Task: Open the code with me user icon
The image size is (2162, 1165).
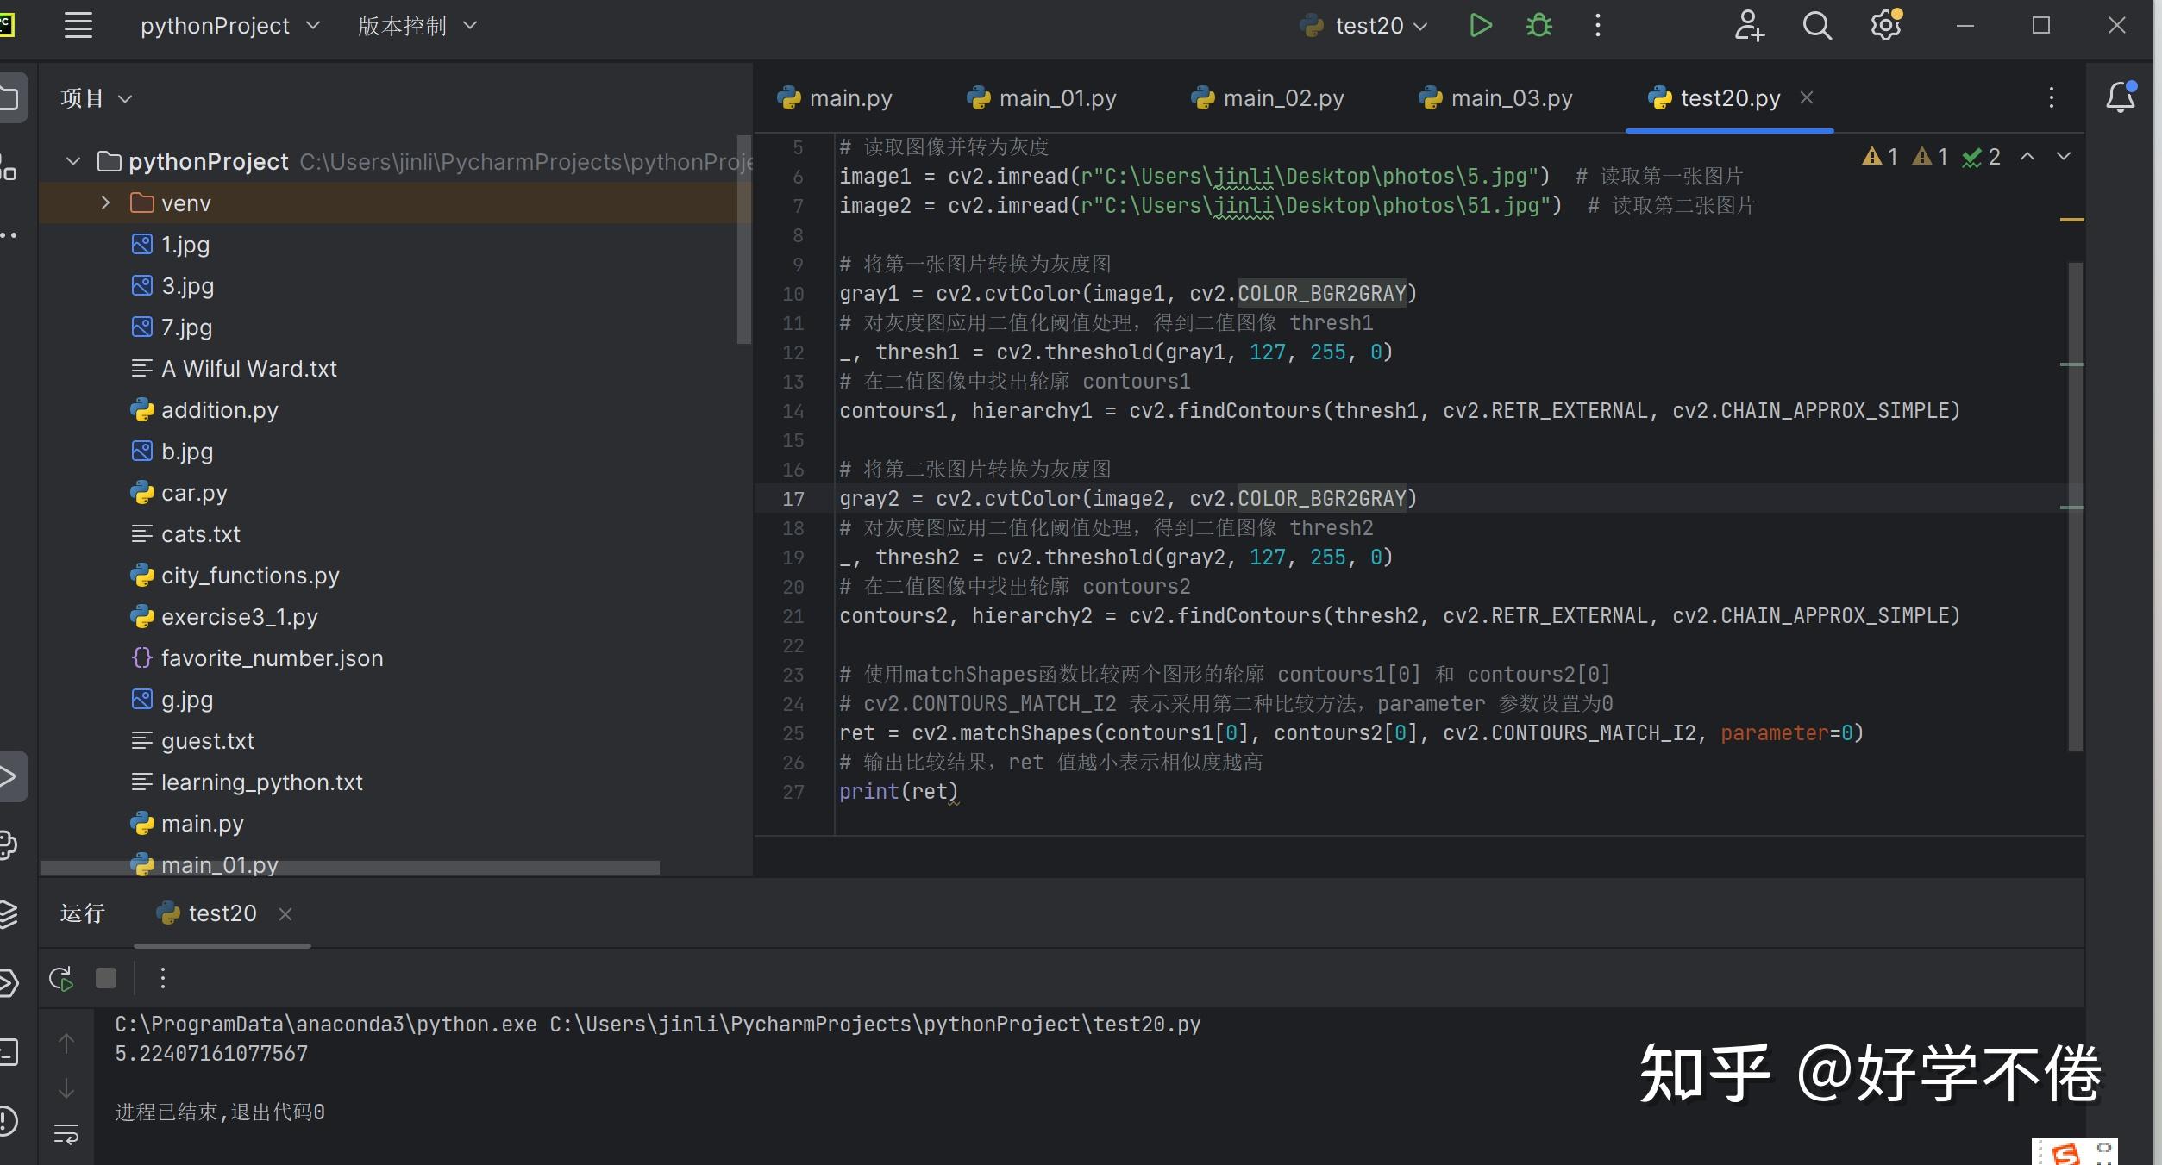Action: [1749, 26]
